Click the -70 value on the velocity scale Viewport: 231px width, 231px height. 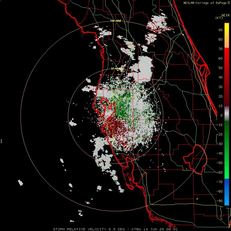[x=219, y=182]
